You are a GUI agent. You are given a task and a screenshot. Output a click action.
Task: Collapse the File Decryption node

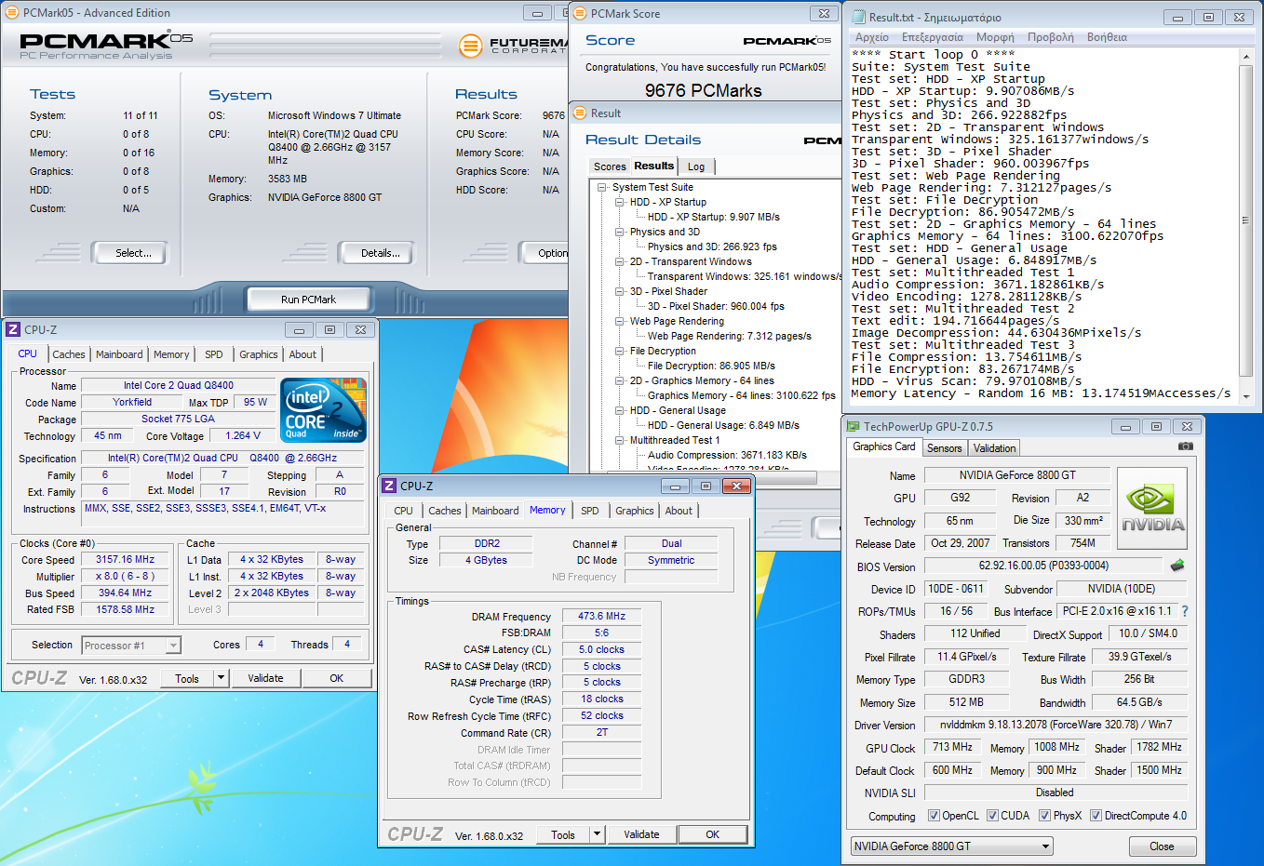coord(620,351)
